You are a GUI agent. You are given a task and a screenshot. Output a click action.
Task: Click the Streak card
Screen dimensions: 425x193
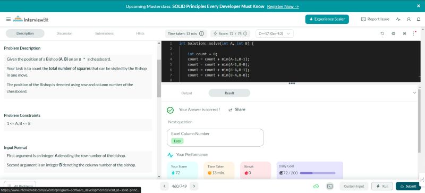(256, 170)
